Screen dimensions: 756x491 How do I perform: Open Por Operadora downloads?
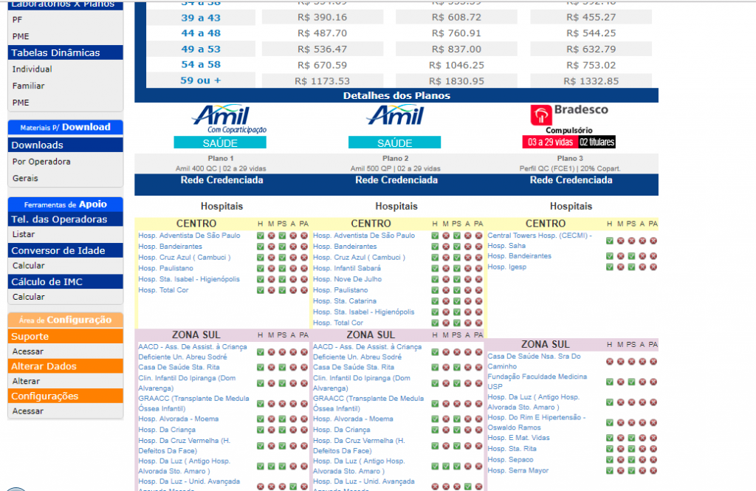(41, 162)
